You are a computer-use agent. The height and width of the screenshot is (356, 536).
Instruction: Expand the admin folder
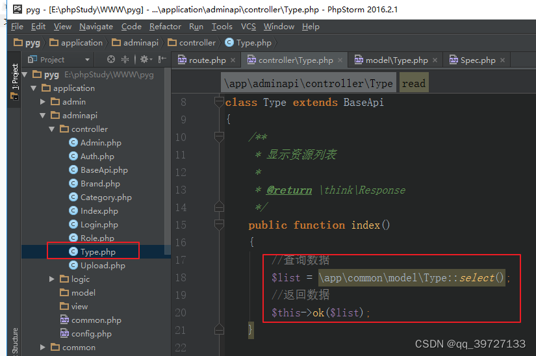click(x=42, y=102)
